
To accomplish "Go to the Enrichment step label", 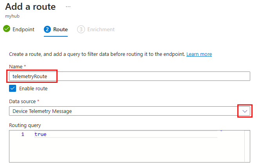I will (101, 29).
